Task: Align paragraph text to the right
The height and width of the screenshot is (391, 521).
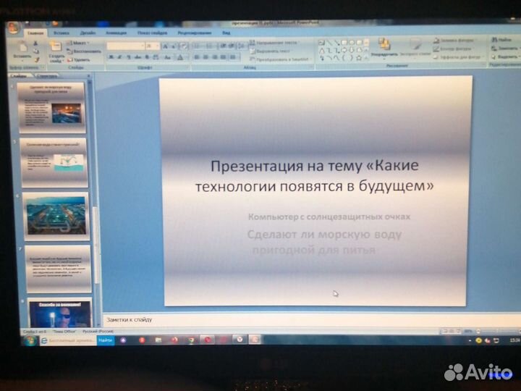Action: [215, 57]
